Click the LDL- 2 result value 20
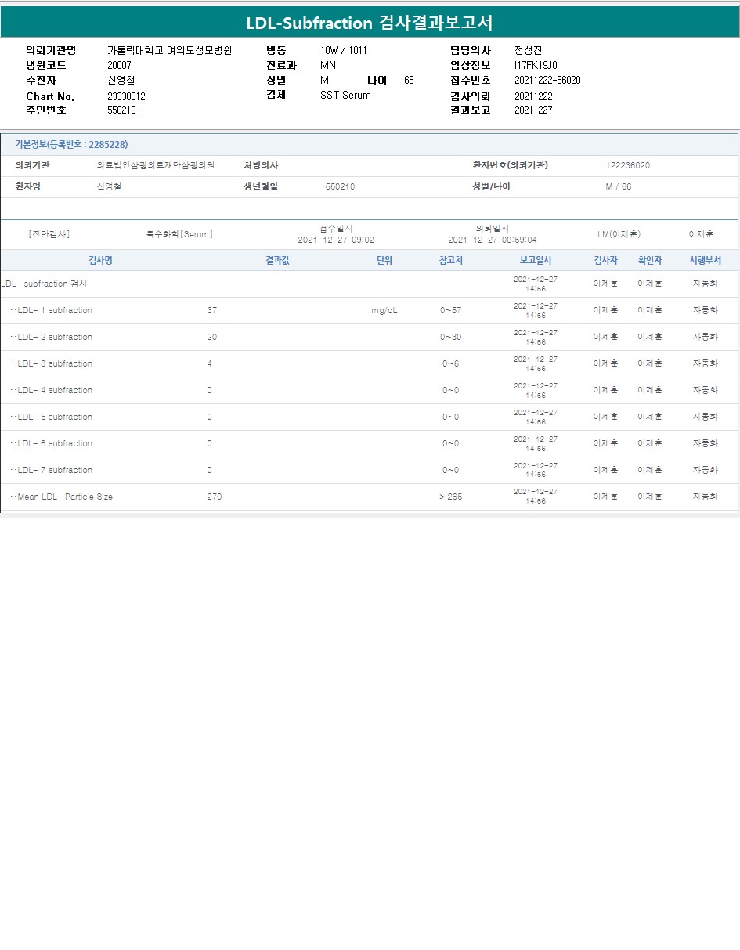 (x=212, y=337)
